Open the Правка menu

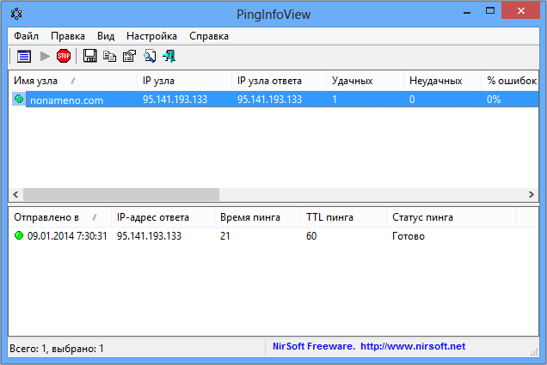point(68,36)
